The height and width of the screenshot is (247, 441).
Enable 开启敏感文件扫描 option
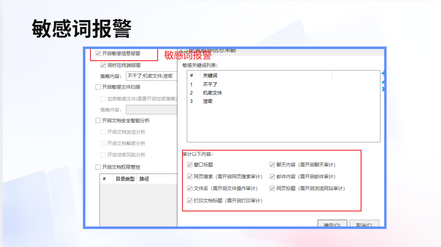pyautogui.click(x=98, y=87)
